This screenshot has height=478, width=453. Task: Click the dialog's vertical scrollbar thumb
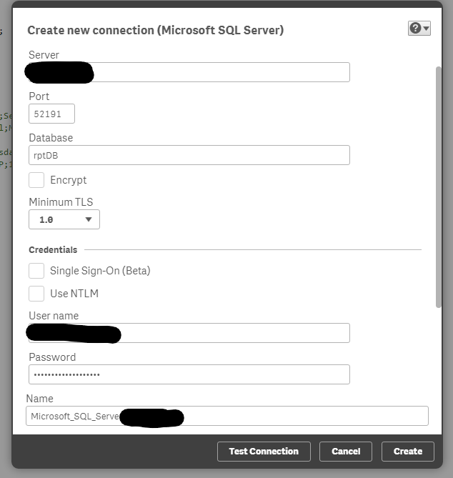438,186
